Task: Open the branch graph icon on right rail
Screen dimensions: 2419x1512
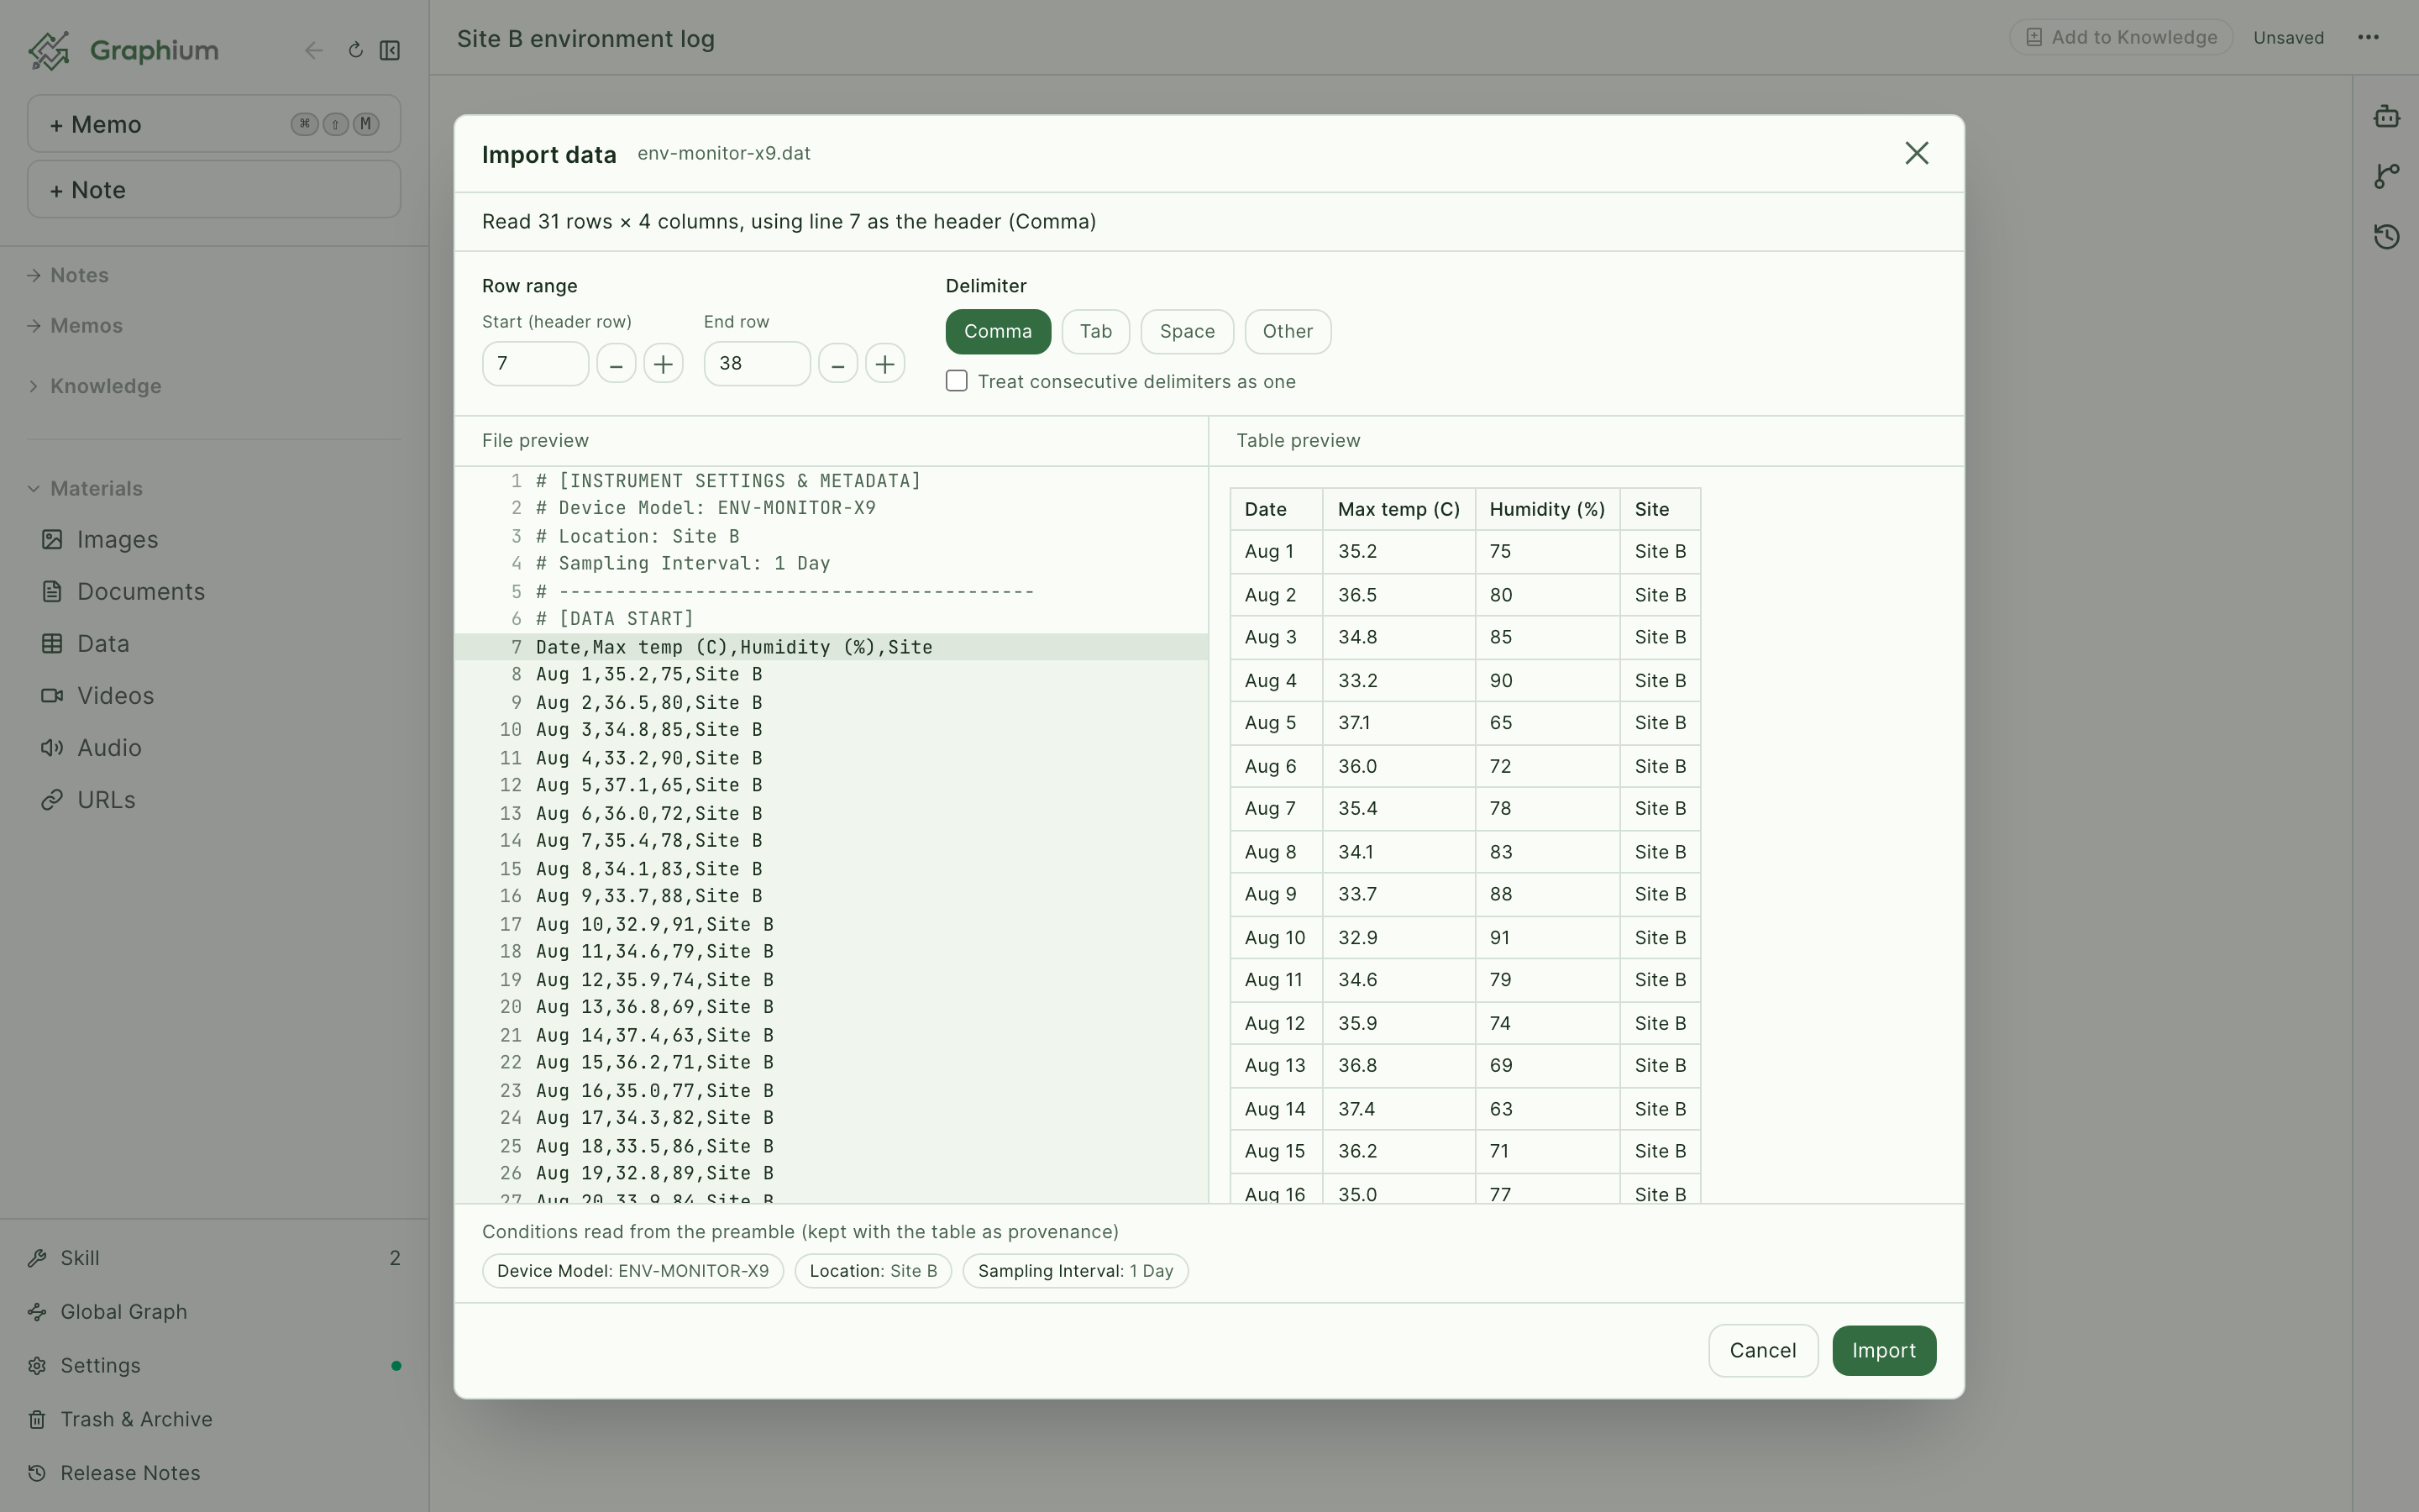Action: point(2387,176)
